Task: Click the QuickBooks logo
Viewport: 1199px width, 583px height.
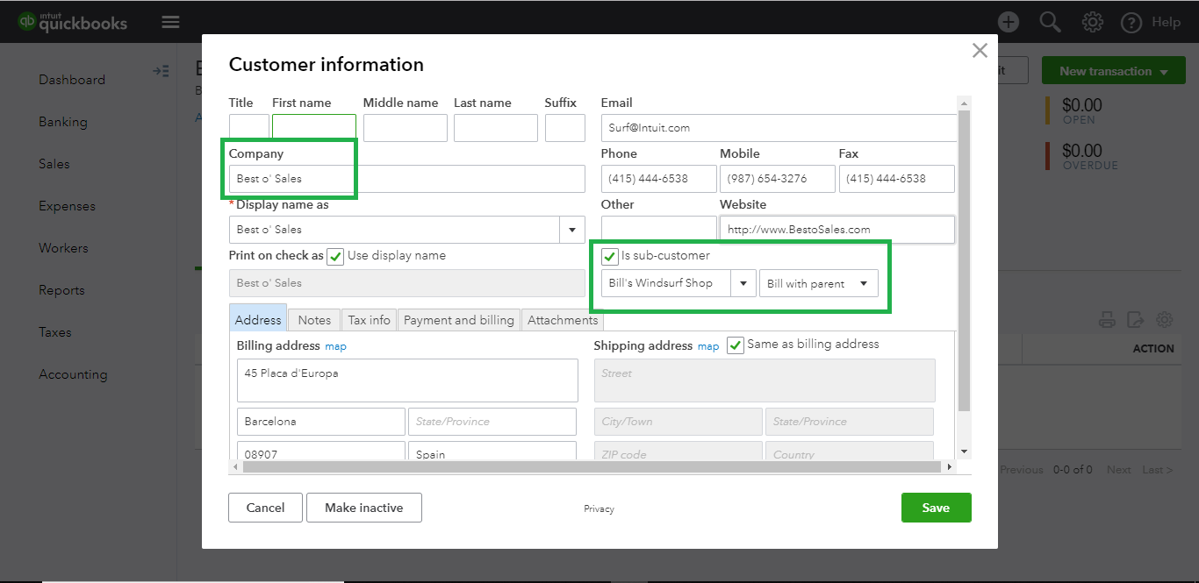Action: (x=72, y=22)
